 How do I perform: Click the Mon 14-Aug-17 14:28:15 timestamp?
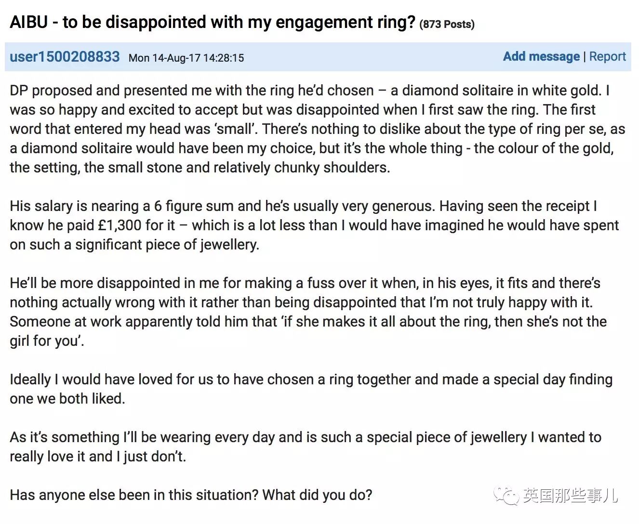pyautogui.click(x=186, y=58)
